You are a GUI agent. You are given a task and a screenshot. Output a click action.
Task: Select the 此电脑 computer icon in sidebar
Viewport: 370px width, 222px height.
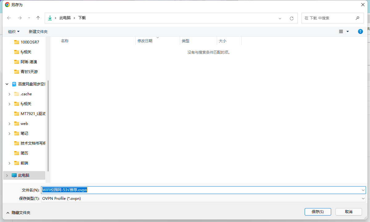tap(14, 175)
